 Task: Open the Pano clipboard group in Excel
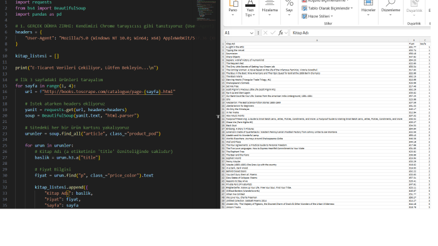tap(233, 10)
